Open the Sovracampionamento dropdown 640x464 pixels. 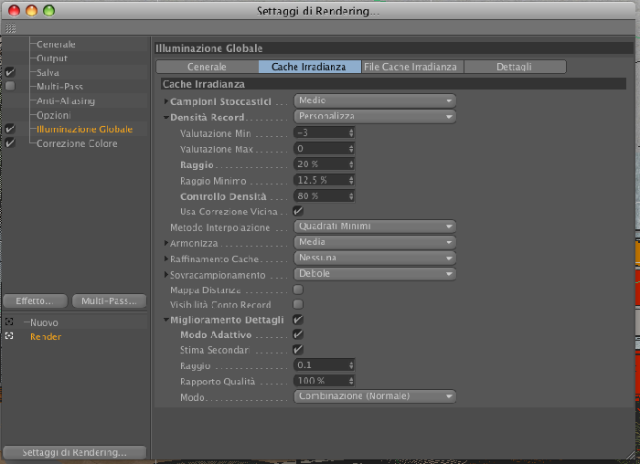coord(375,274)
